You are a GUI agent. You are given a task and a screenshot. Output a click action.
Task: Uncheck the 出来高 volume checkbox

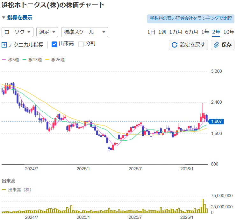(x=54, y=44)
